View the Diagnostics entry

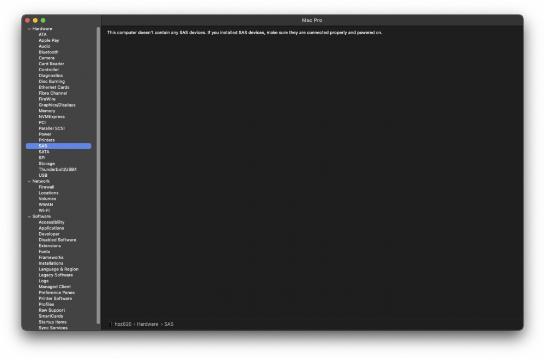(x=50, y=76)
